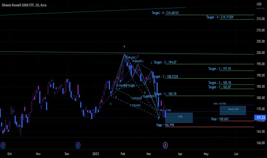
Task: Click the 195.00 price axis label
Action: 260,64
